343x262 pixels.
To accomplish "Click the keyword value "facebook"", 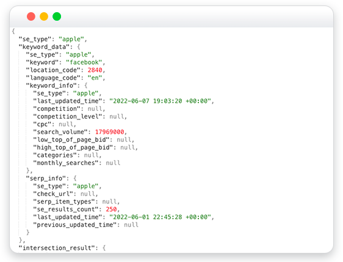I will 84,62.
